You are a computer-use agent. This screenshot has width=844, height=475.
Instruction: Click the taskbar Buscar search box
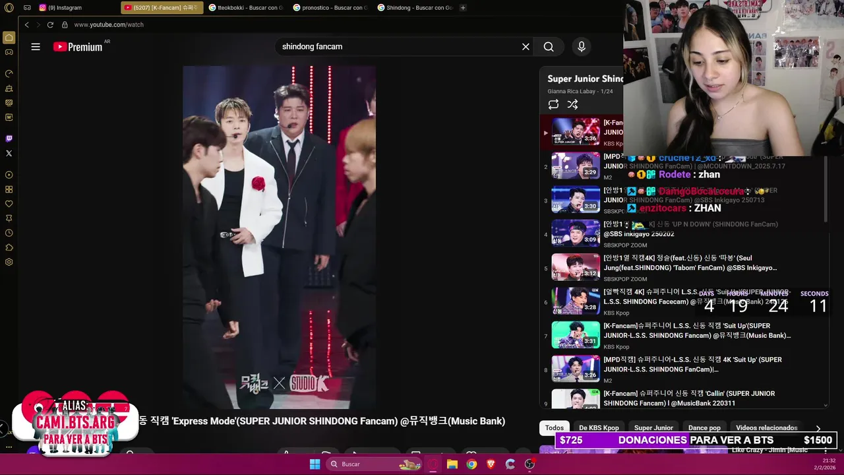375,464
